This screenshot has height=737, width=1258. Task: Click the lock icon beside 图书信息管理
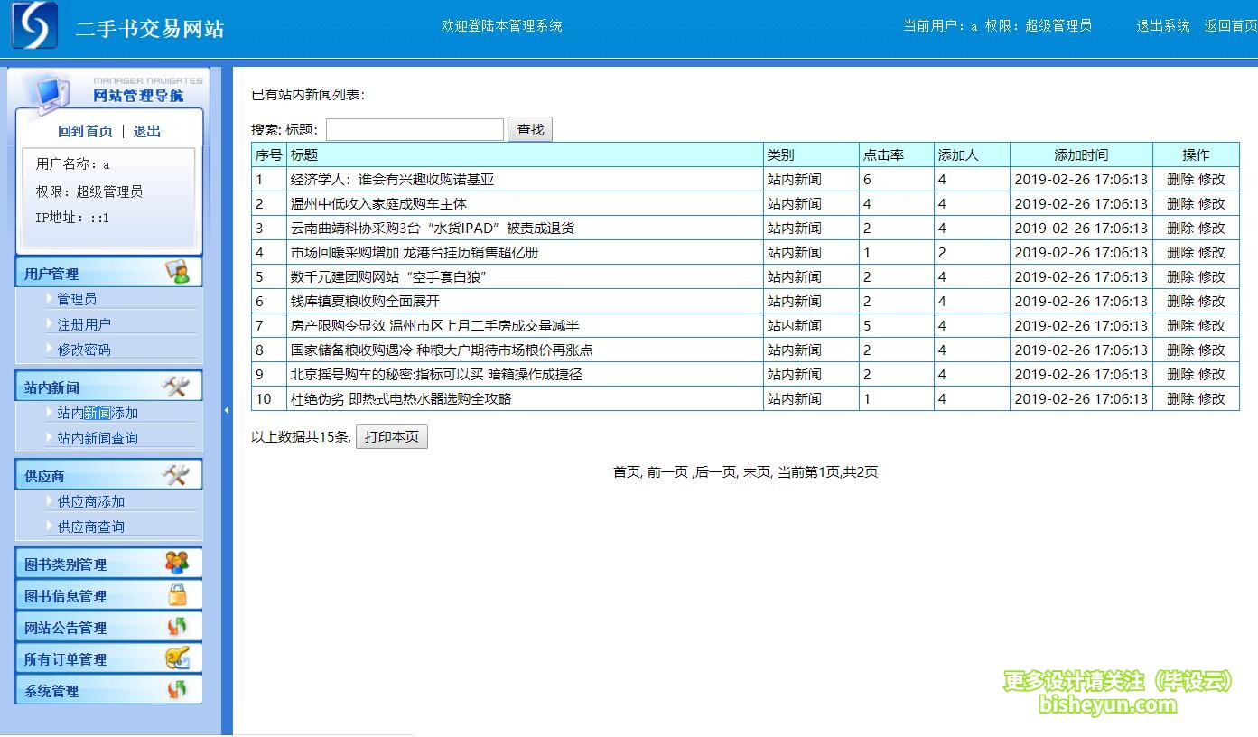point(177,594)
